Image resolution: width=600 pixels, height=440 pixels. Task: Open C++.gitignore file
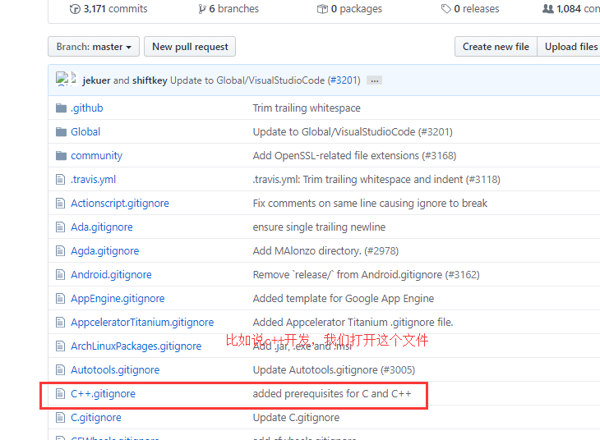point(103,394)
